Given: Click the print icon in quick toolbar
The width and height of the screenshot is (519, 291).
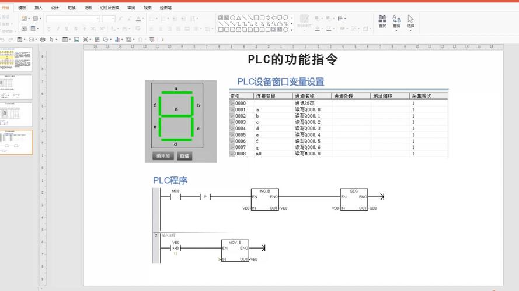Looking at the screenshot, I should [43, 40].
